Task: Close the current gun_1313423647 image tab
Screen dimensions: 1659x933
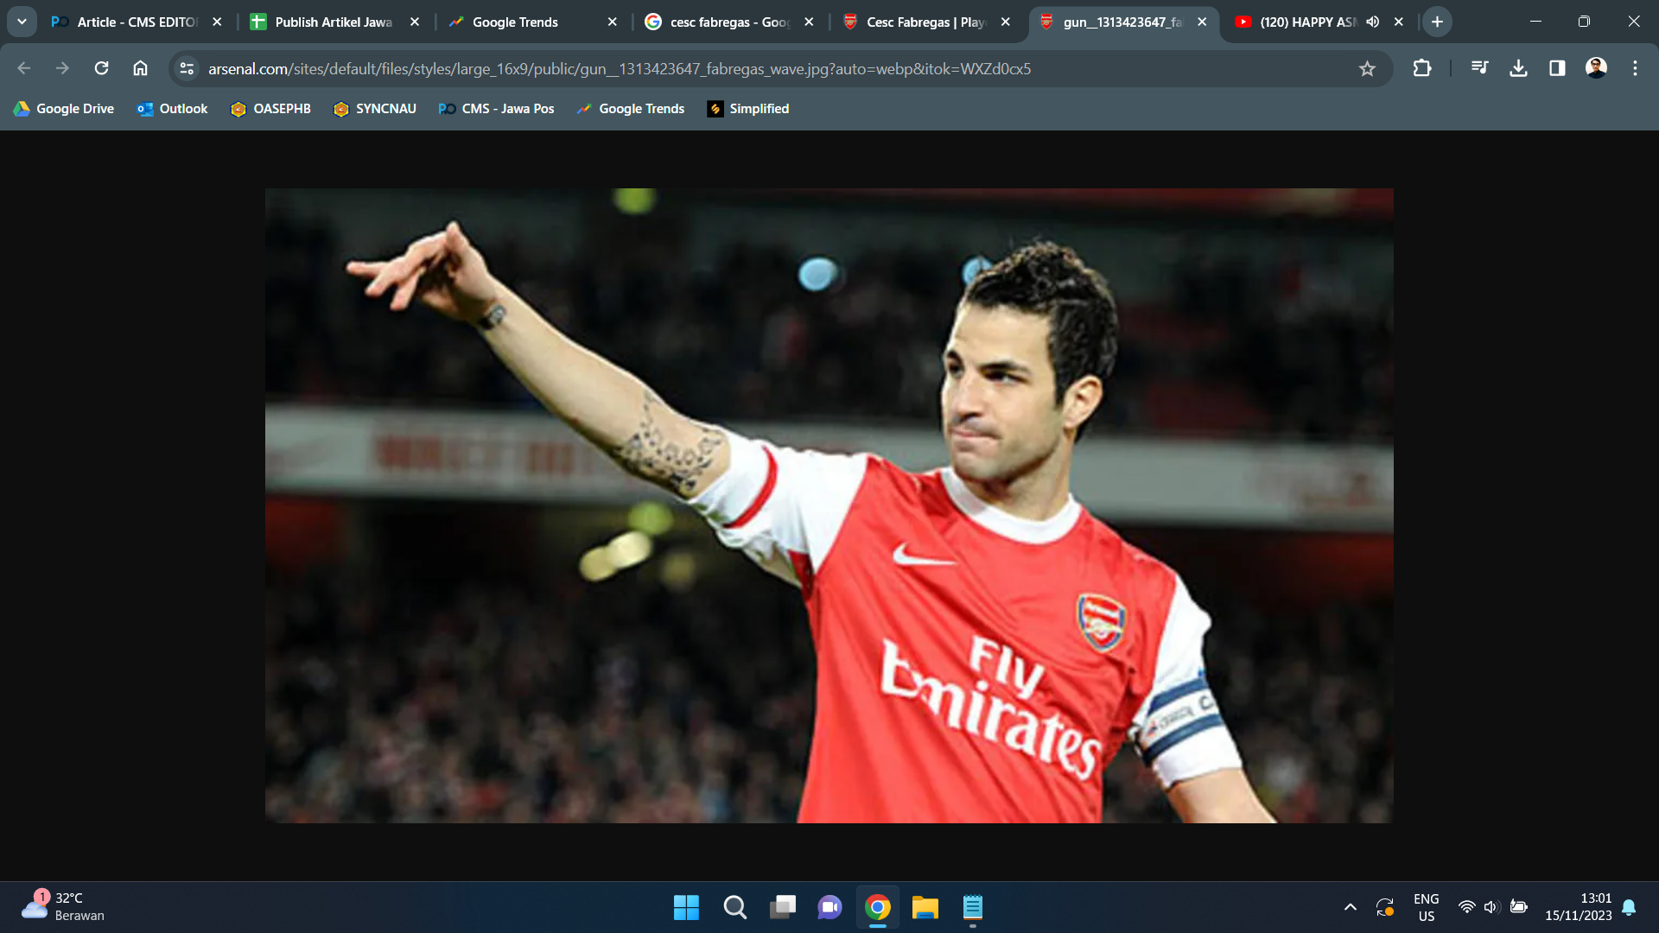Action: (x=1202, y=22)
